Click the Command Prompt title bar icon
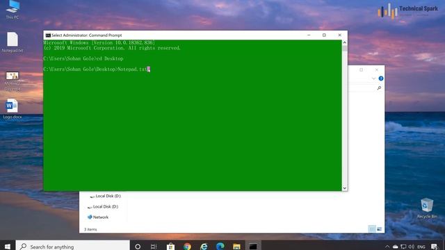The width and height of the screenshot is (445, 250). 48,35
